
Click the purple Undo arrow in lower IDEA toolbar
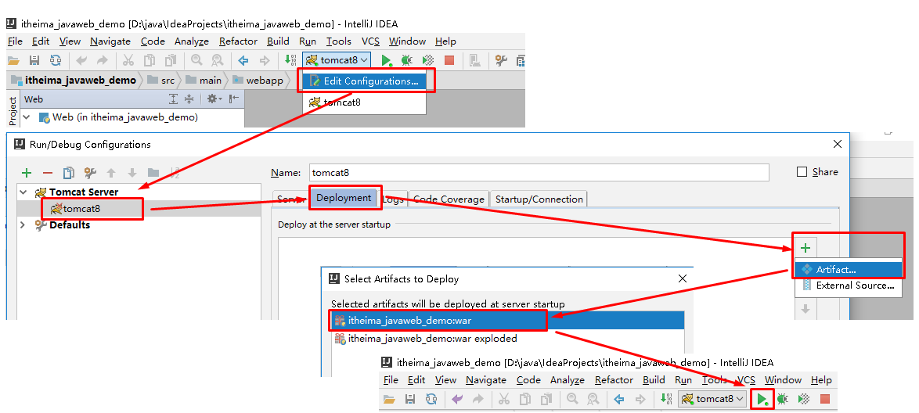(458, 399)
